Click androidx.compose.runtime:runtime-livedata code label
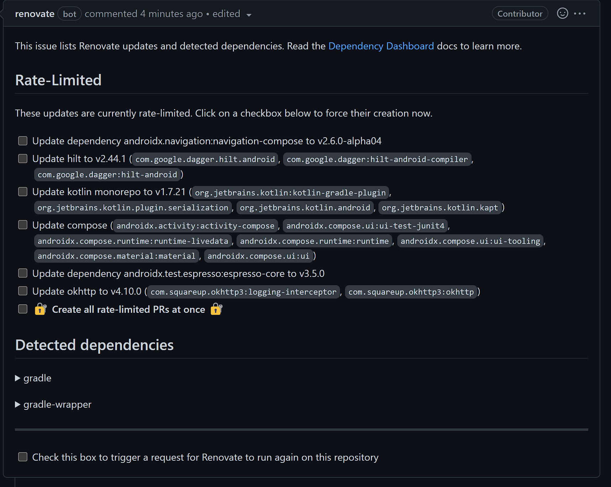The height and width of the screenshot is (487, 611). coord(133,241)
